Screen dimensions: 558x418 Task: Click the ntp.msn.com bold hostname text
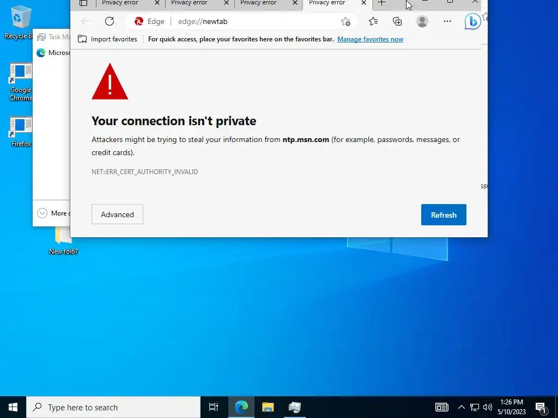pyautogui.click(x=306, y=139)
